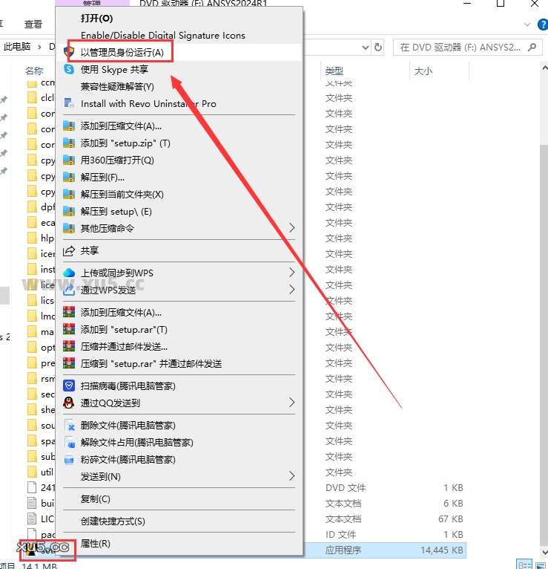
Task: Click the 67 KB size cell
Action: click(451, 519)
